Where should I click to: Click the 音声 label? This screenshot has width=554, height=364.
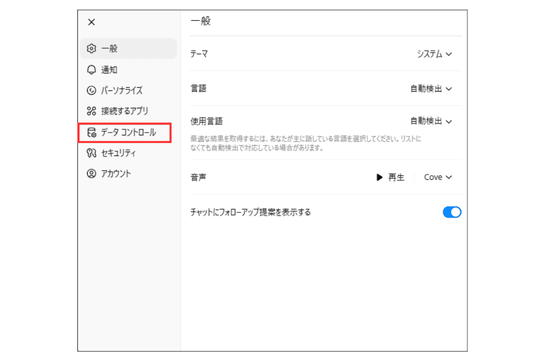tap(198, 177)
